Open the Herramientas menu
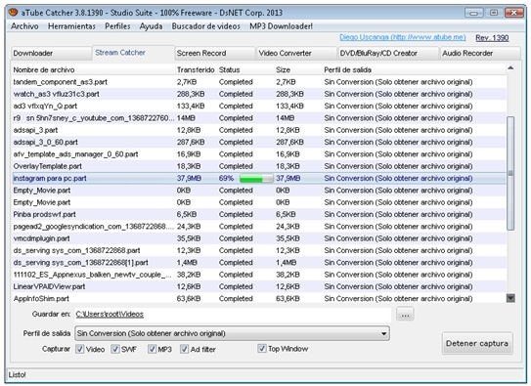 (71, 26)
